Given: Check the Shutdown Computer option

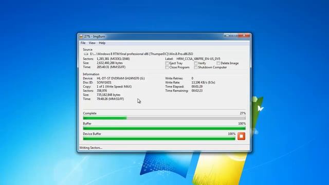Looking at the screenshot, I should (x=195, y=67).
